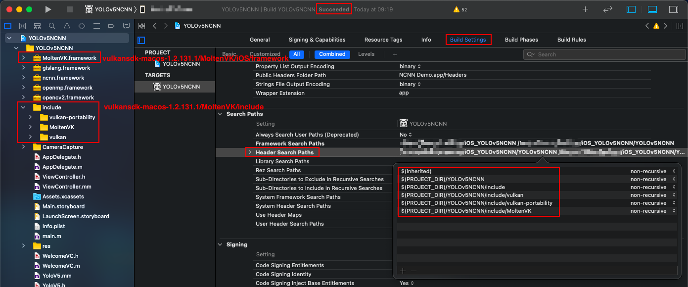Image resolution: width=688 pixels, height=287 pixels.
Task: Collapse the root YOLOv5NCNN project node
Action: tap(9, 38)
